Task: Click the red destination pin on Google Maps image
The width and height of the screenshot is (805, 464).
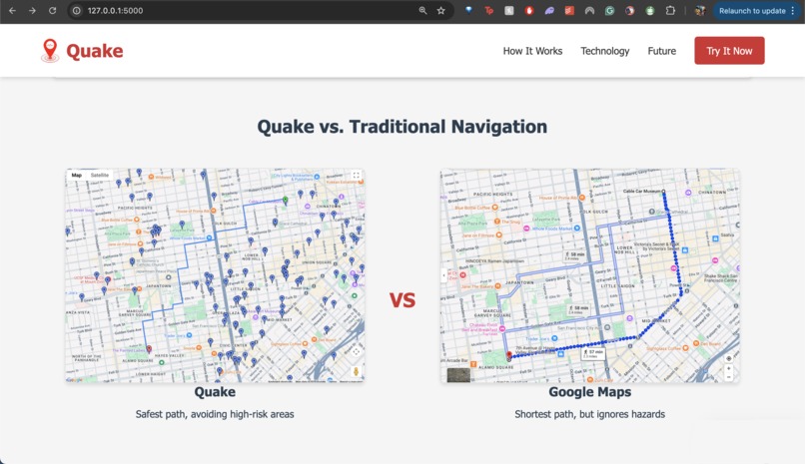Action: 509,355
